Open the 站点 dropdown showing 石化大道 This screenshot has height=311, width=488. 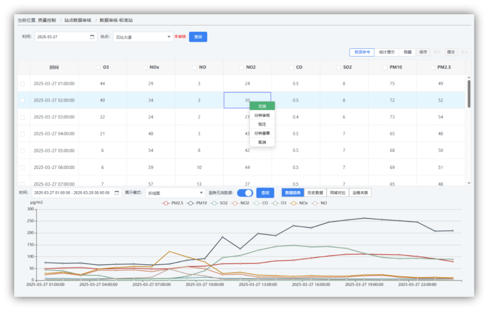[x=143, y=37]
